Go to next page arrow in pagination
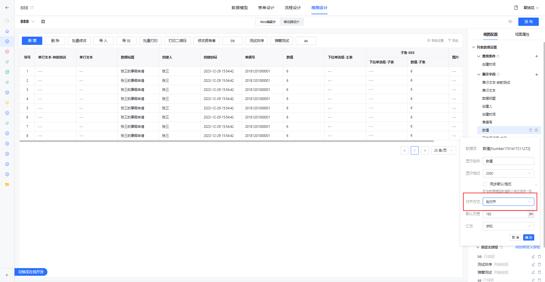 pyautogui.click(x=425, y=151)
